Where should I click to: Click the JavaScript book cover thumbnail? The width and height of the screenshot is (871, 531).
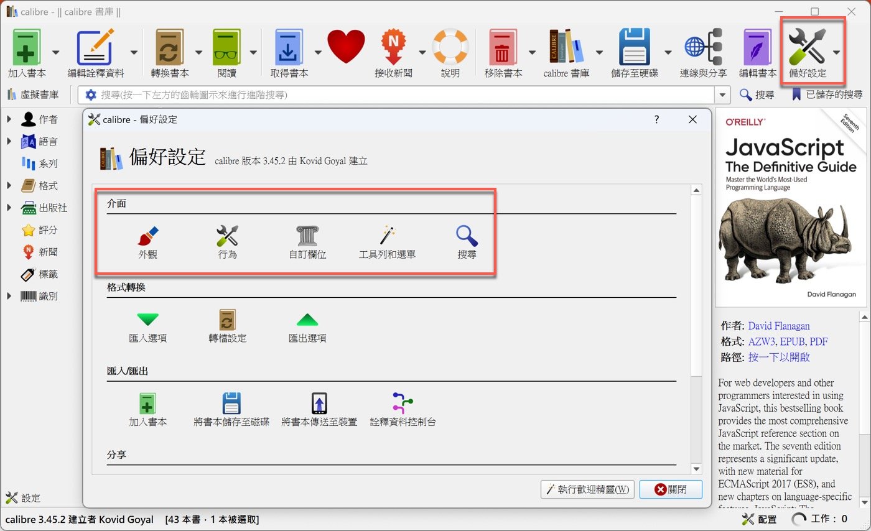pyautogui.click(x=791, y=207)
